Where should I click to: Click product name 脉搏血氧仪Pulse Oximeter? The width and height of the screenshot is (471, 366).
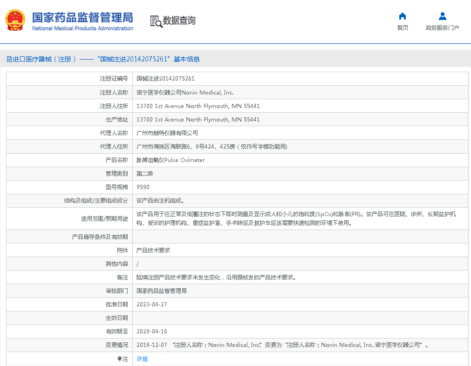(171, 160)
